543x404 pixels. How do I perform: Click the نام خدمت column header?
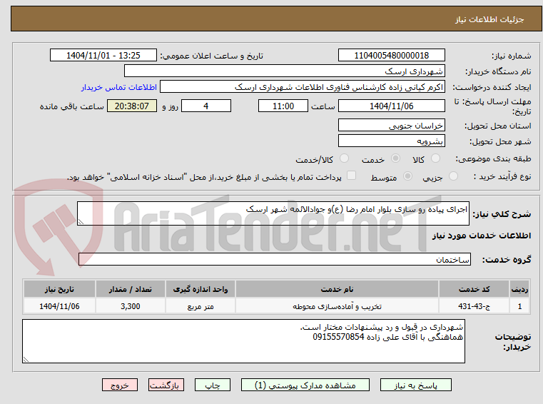point(337,289)
